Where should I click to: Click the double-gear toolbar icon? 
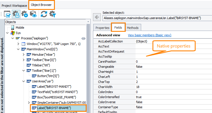(24, 14)
